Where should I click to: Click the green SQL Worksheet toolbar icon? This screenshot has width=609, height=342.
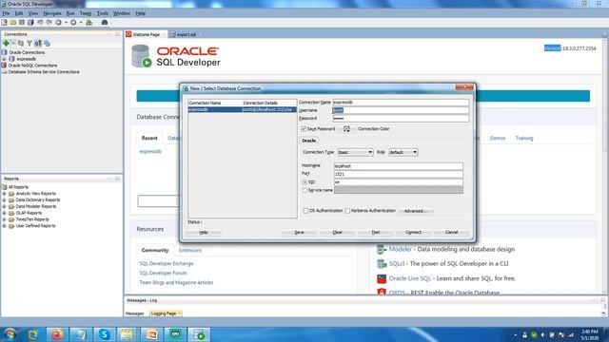point(88,23)
